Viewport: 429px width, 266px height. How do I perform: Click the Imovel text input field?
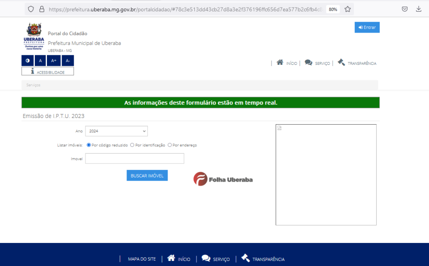[134, 159]
